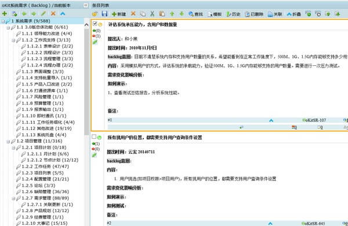Viewport: 348px width, 226px height.
Task: Click the second-to-last green arrow export icon
Action: pyautogui.click(x=328, y=14)
